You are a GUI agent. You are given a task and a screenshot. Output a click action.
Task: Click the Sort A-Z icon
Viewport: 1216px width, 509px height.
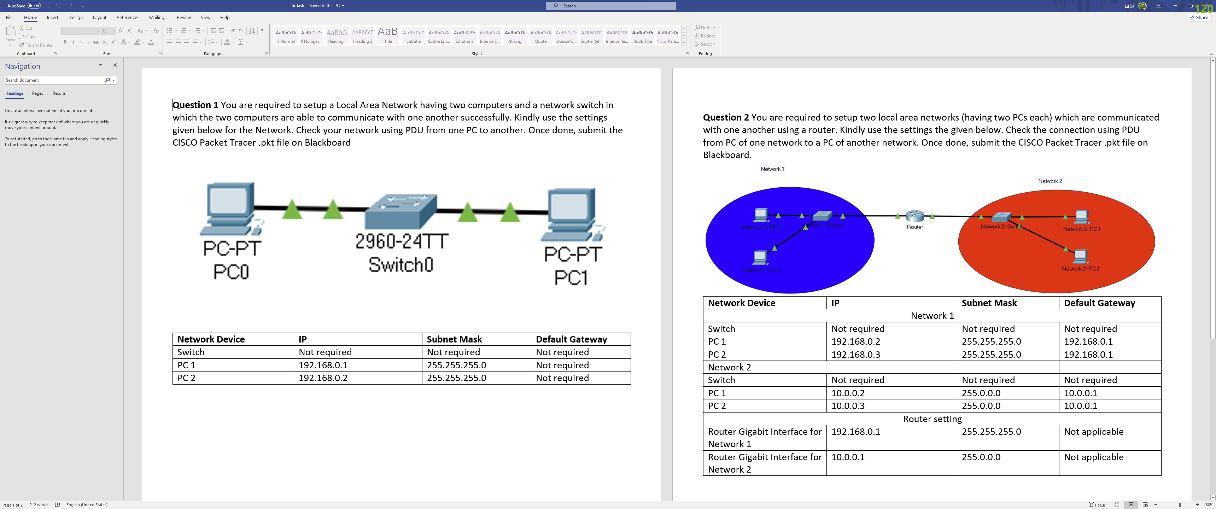[x=252, y=31]
